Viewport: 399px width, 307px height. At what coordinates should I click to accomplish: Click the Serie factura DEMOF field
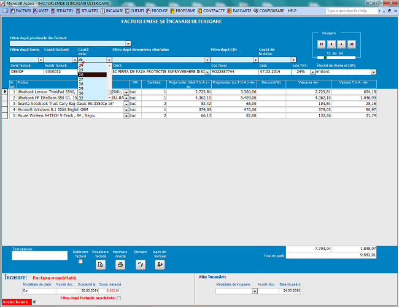tap(27, 72)
